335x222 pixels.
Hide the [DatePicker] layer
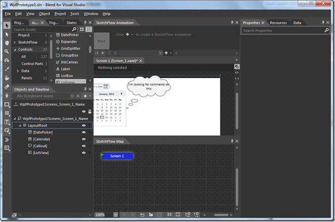[x=84, y=132]
